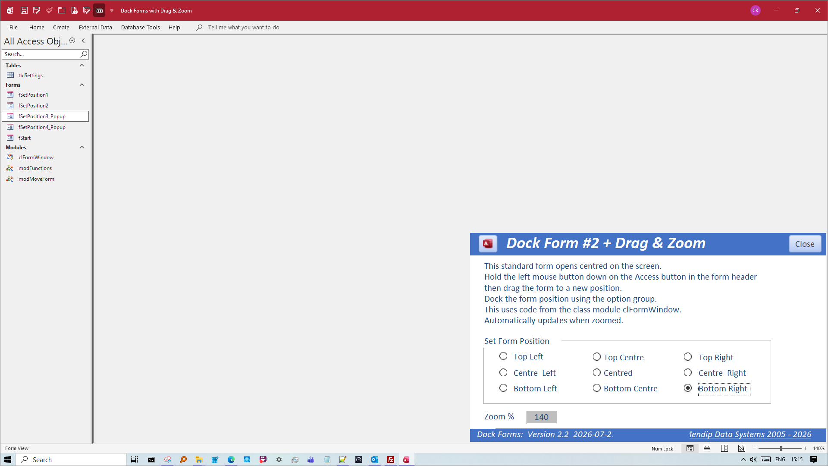
Task: Open the Customize Quick Access Toolbar dropdown
Action: 112,10
